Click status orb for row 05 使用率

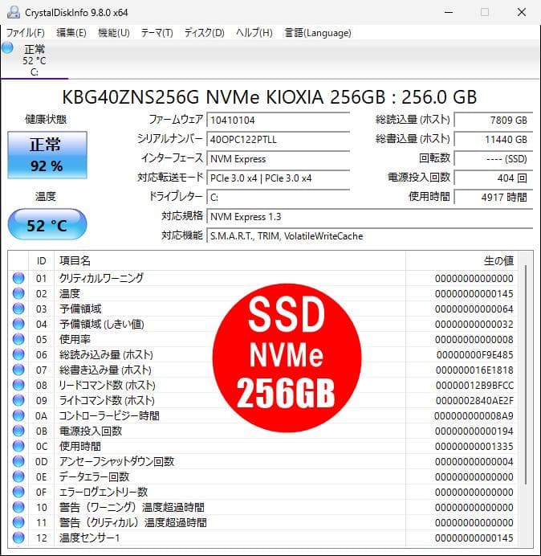(x=18, y=339)
